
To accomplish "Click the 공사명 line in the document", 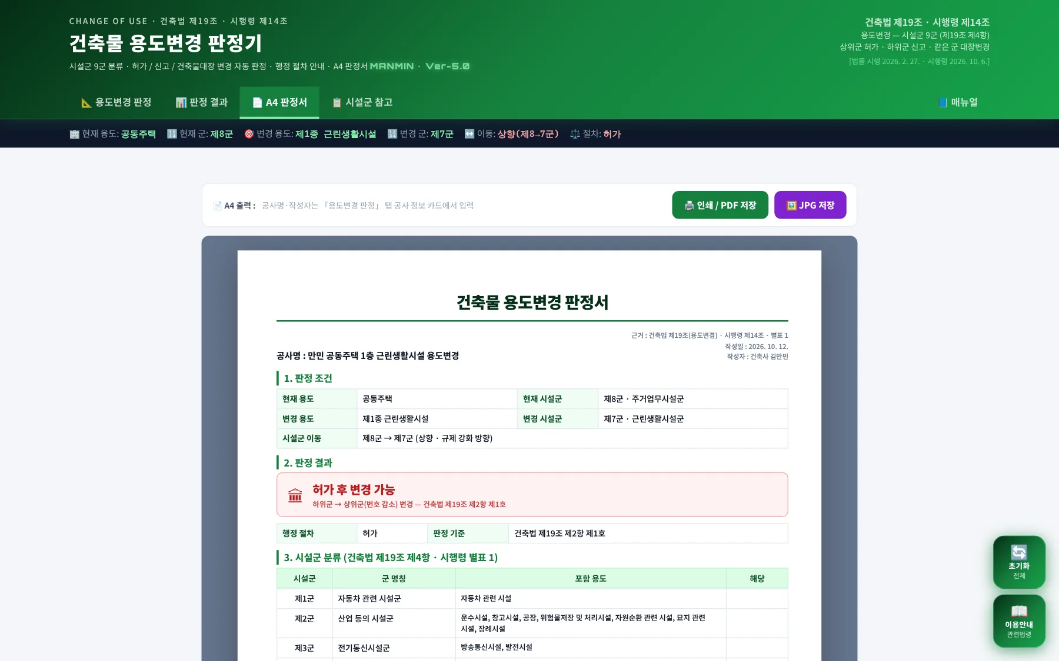I will coord(368,355).
